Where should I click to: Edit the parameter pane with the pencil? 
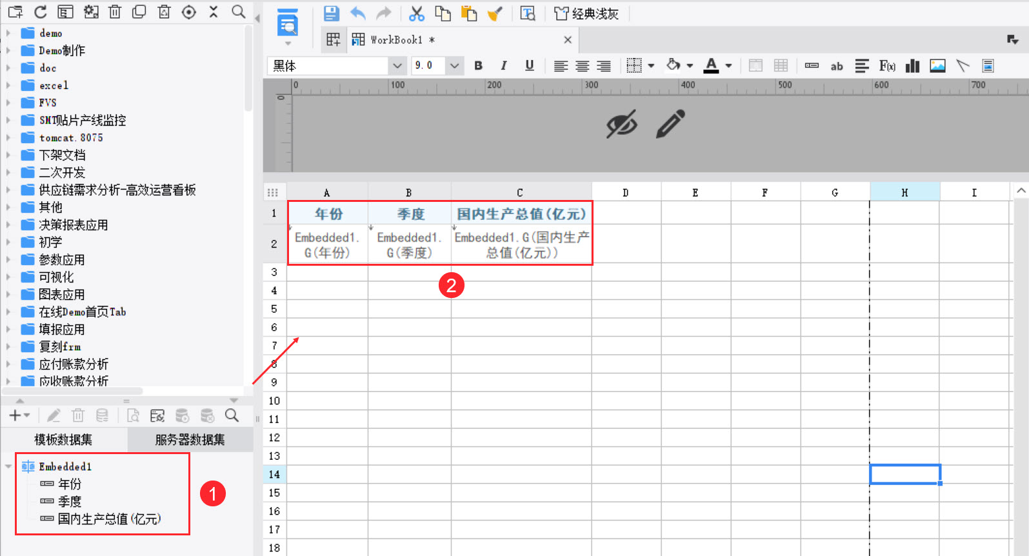[x=670, y=124]
